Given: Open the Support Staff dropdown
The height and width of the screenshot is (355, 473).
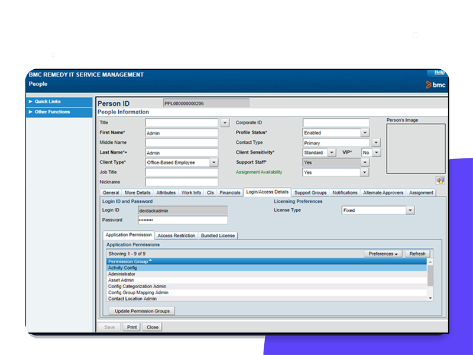Looking at the screenshot, I should [365, 162].
